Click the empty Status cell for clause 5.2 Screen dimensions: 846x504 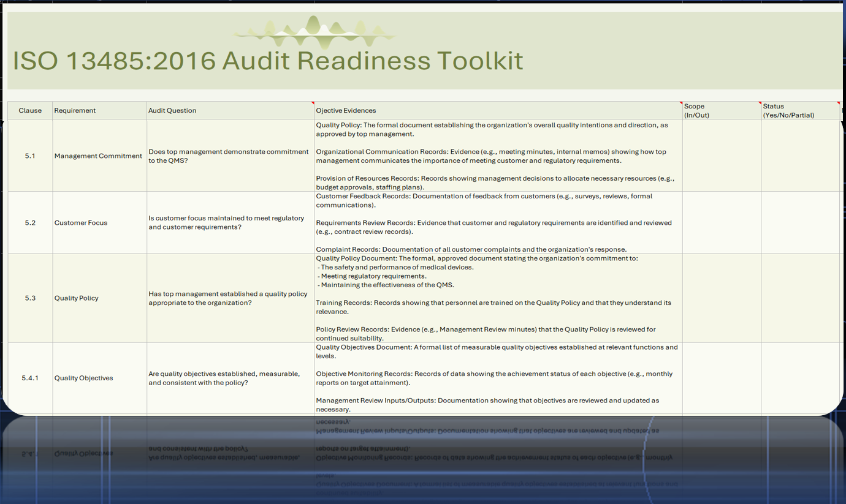coord(800,222)
